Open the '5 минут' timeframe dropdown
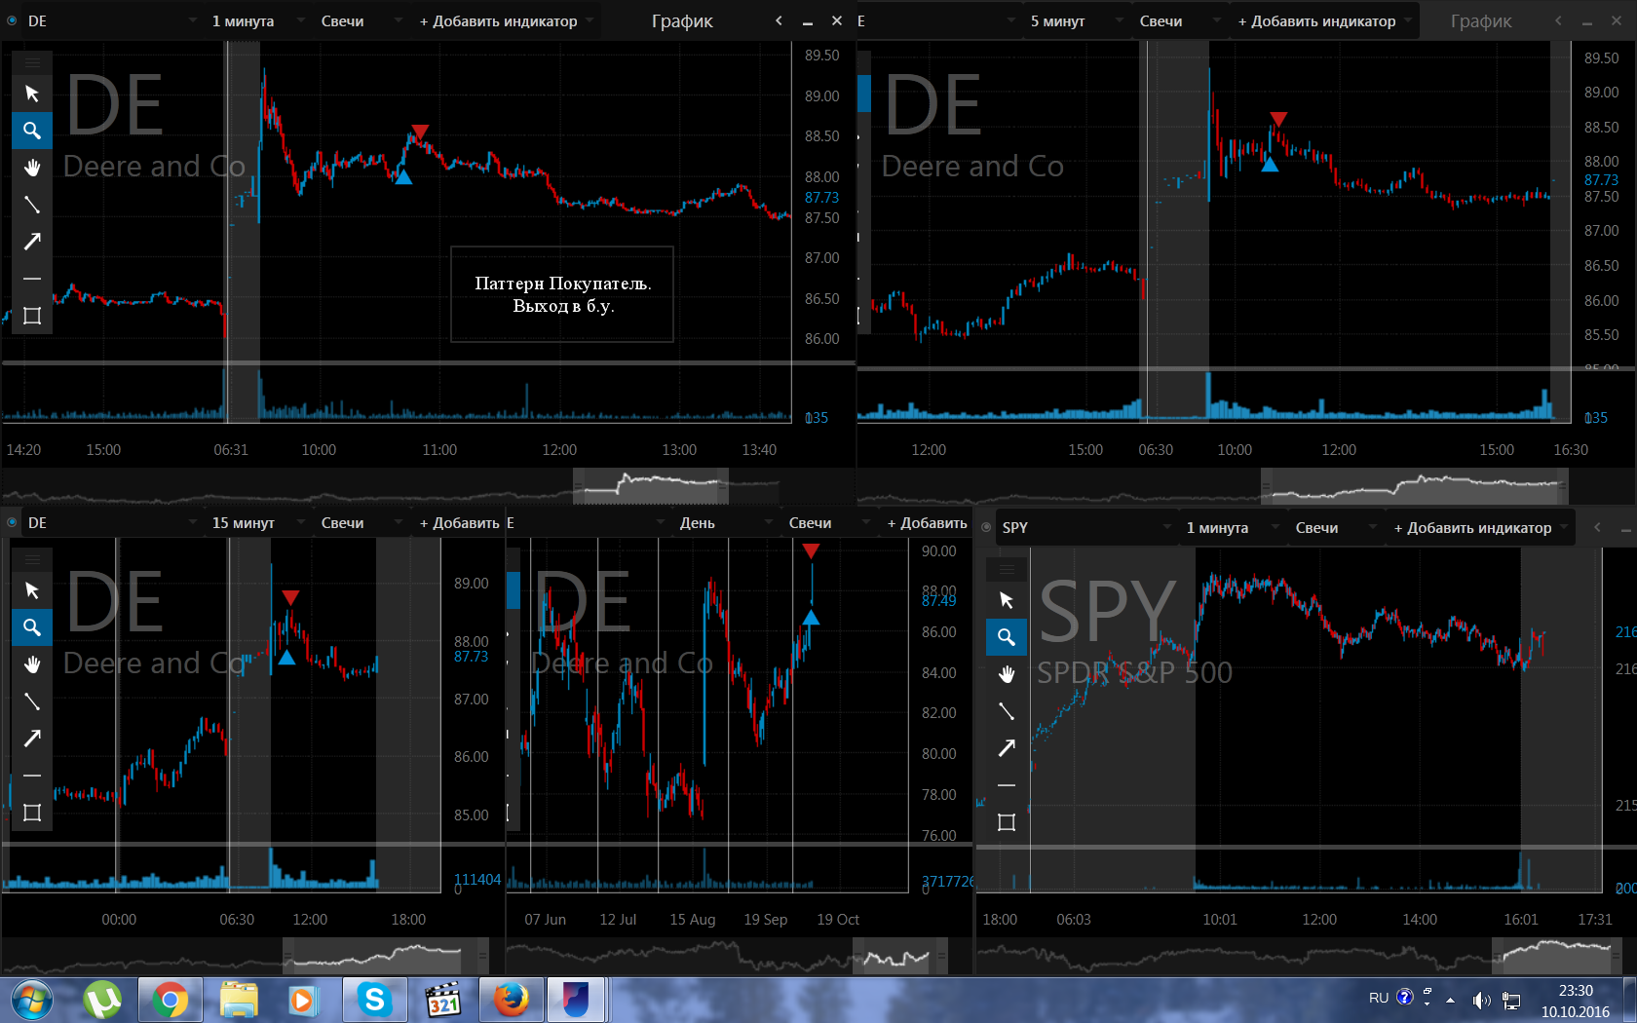This screenshot has height=1023, width=1637. coord(1076,20)
